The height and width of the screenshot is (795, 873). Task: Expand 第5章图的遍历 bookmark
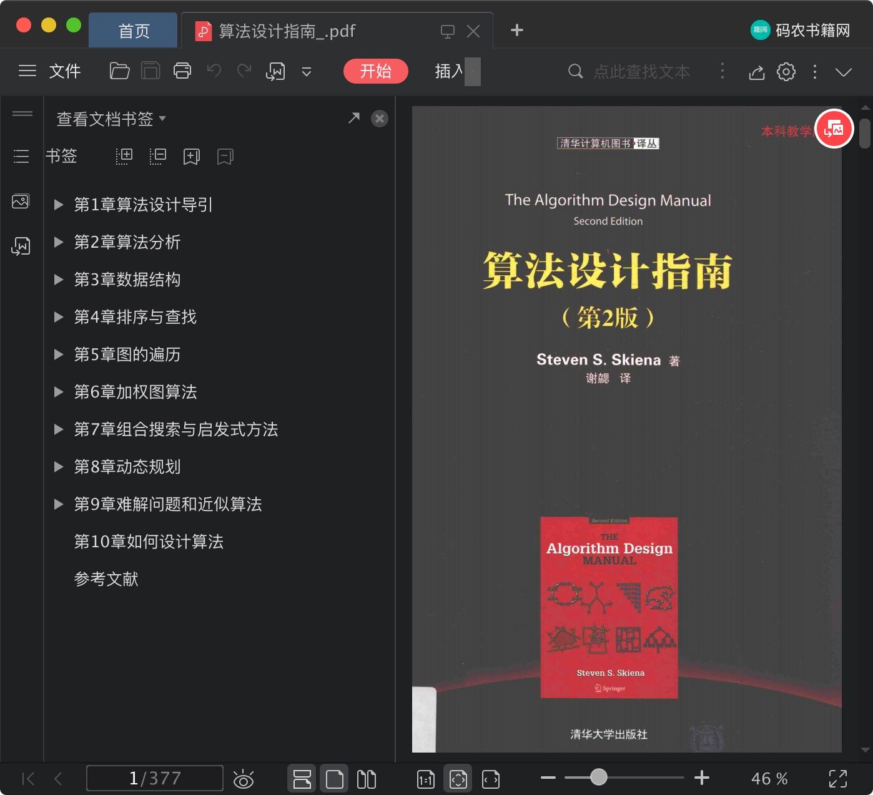click(x=59, y=354)
